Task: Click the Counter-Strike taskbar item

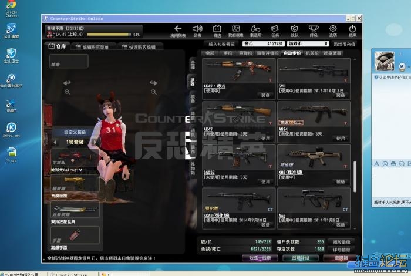Action: point(72,274)
